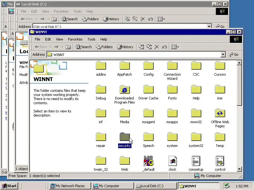Select the Temp folder
Viewport: 254px width, 190px height.
220,140
